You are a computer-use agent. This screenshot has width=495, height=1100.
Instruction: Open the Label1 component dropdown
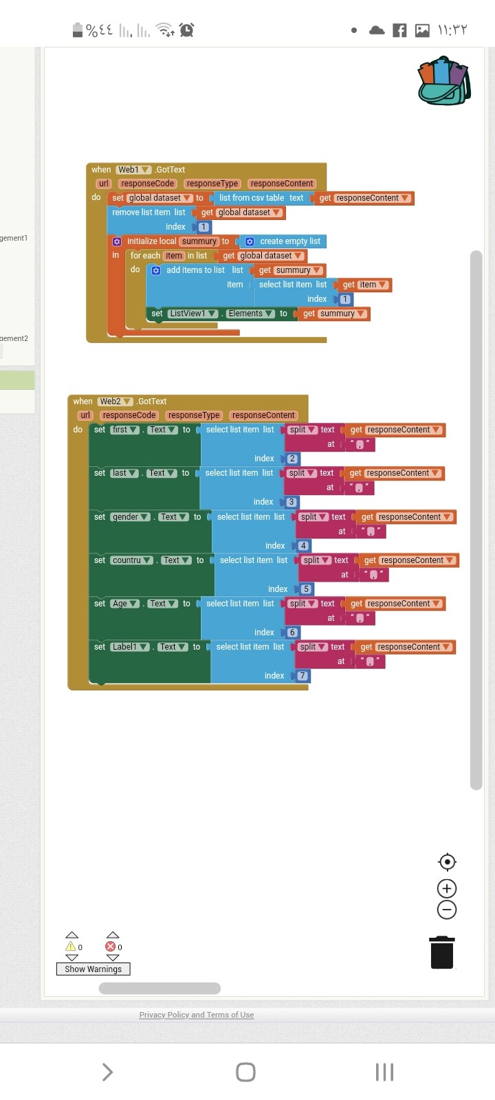tap(130, 647)
